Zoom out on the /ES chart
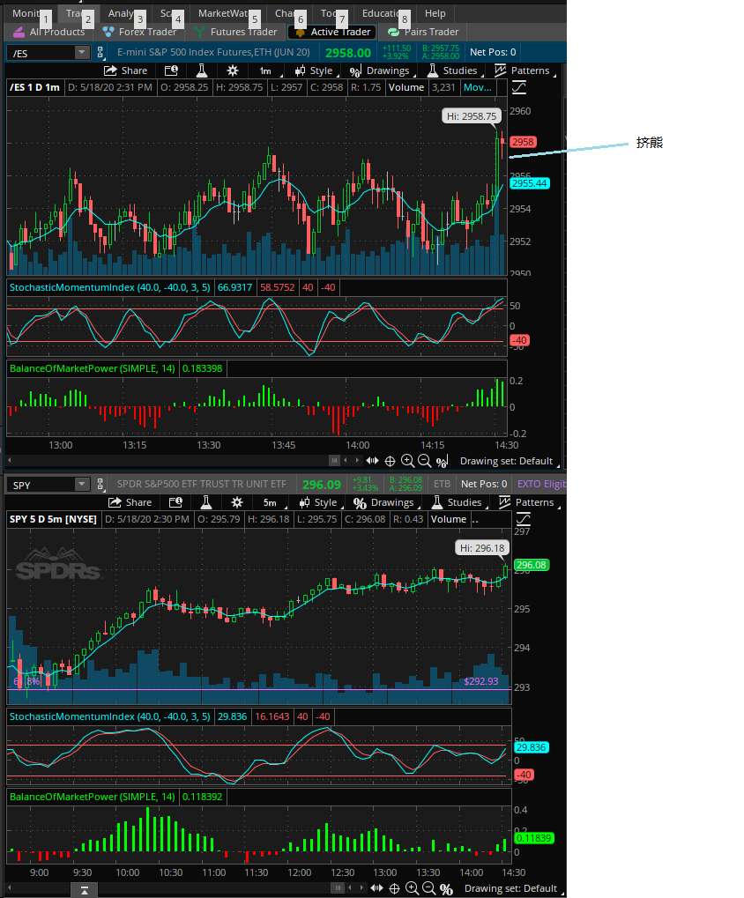The image size is (744, 898). click(424, 460)
